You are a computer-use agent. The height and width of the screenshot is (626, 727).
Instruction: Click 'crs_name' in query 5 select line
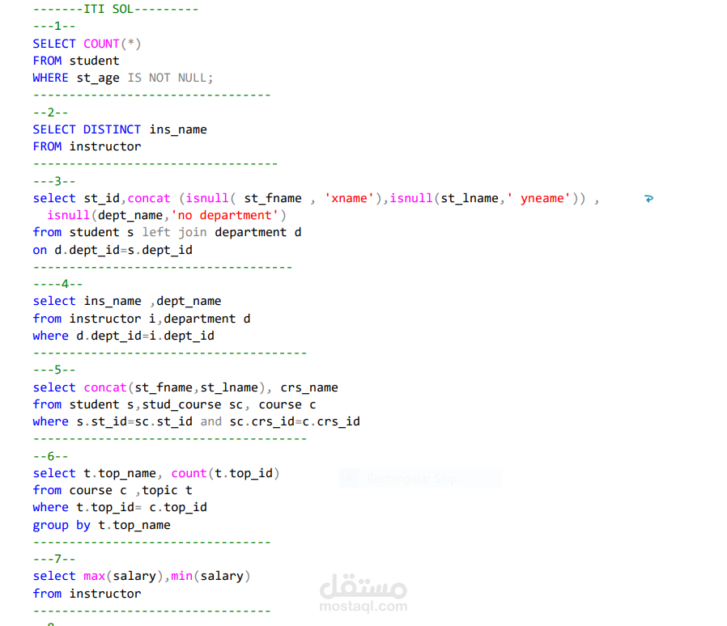(309, 387)
